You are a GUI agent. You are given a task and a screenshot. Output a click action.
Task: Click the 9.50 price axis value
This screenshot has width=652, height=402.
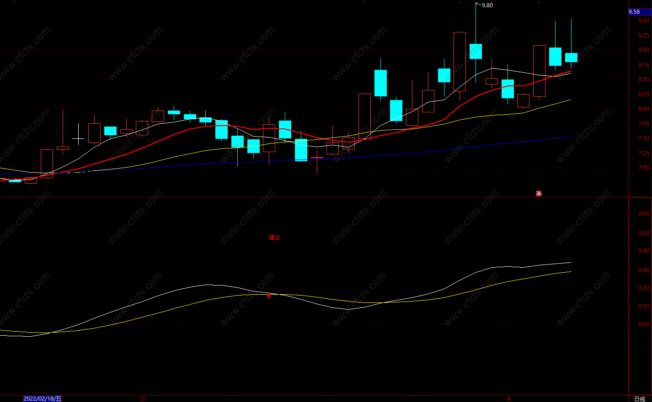coord(644,21)
